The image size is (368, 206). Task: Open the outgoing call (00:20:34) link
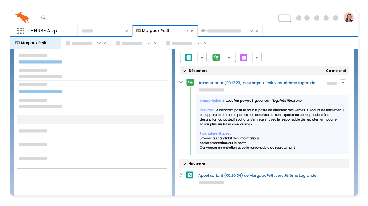pos(257,175)
